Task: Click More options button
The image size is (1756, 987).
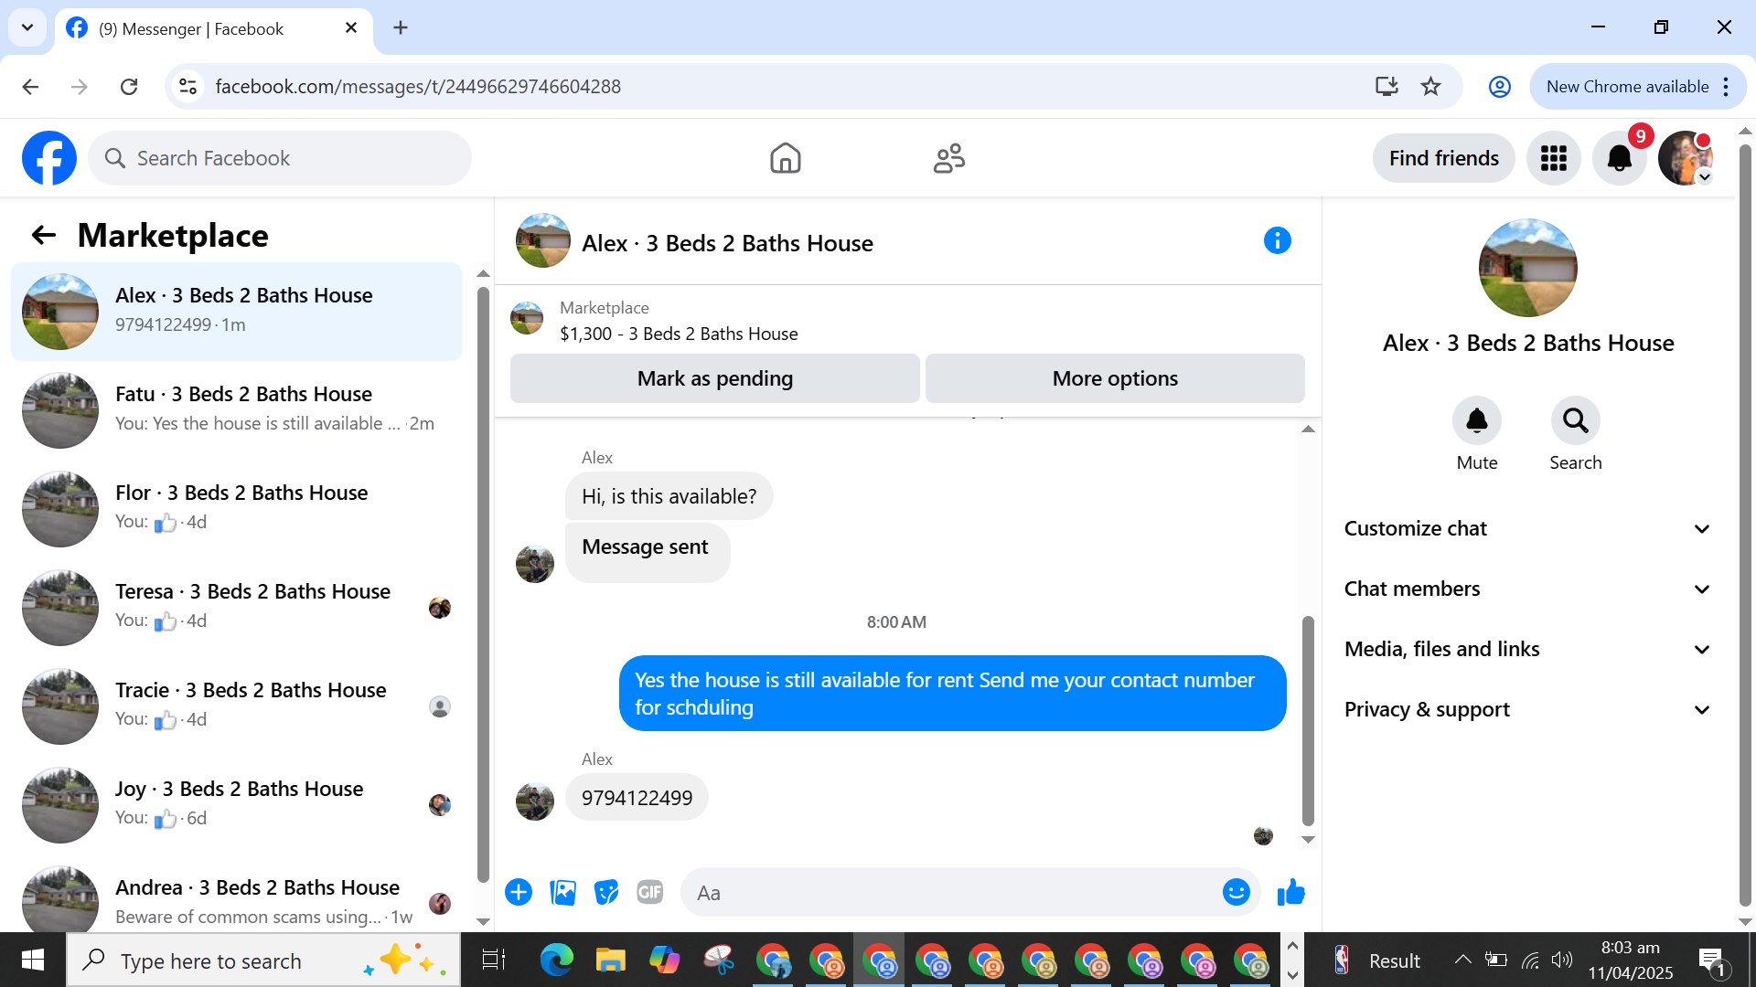Action: [1114, 378]
